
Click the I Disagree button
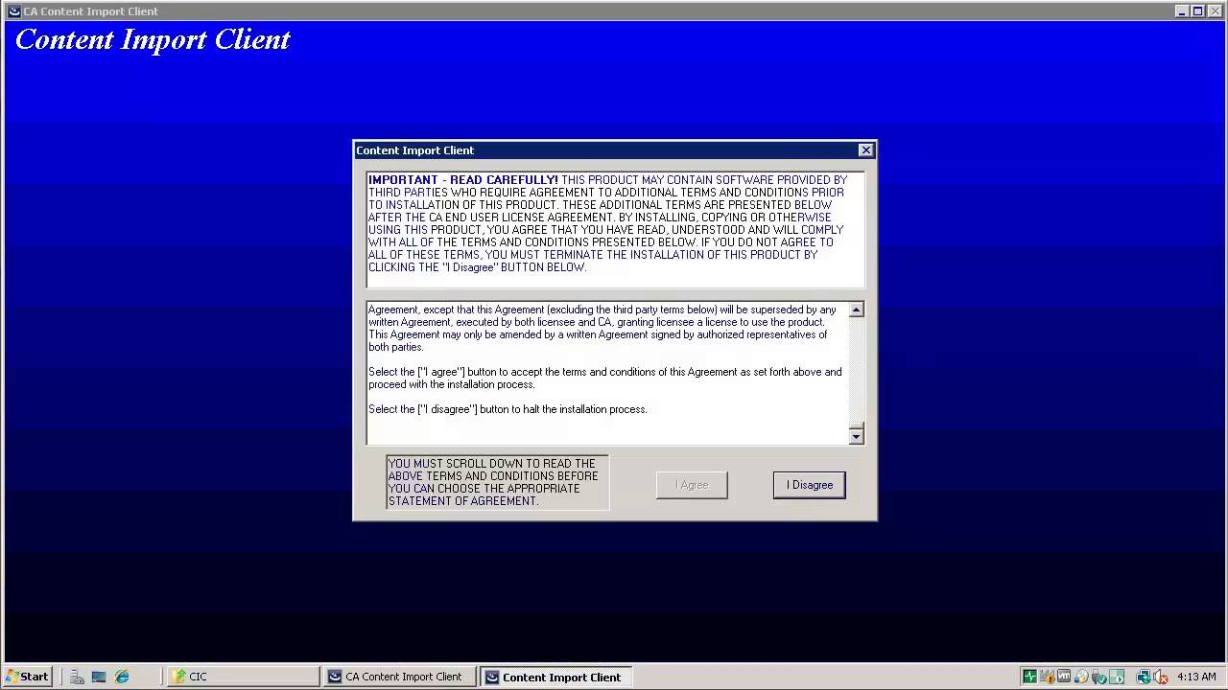click(x=809, y=485)
